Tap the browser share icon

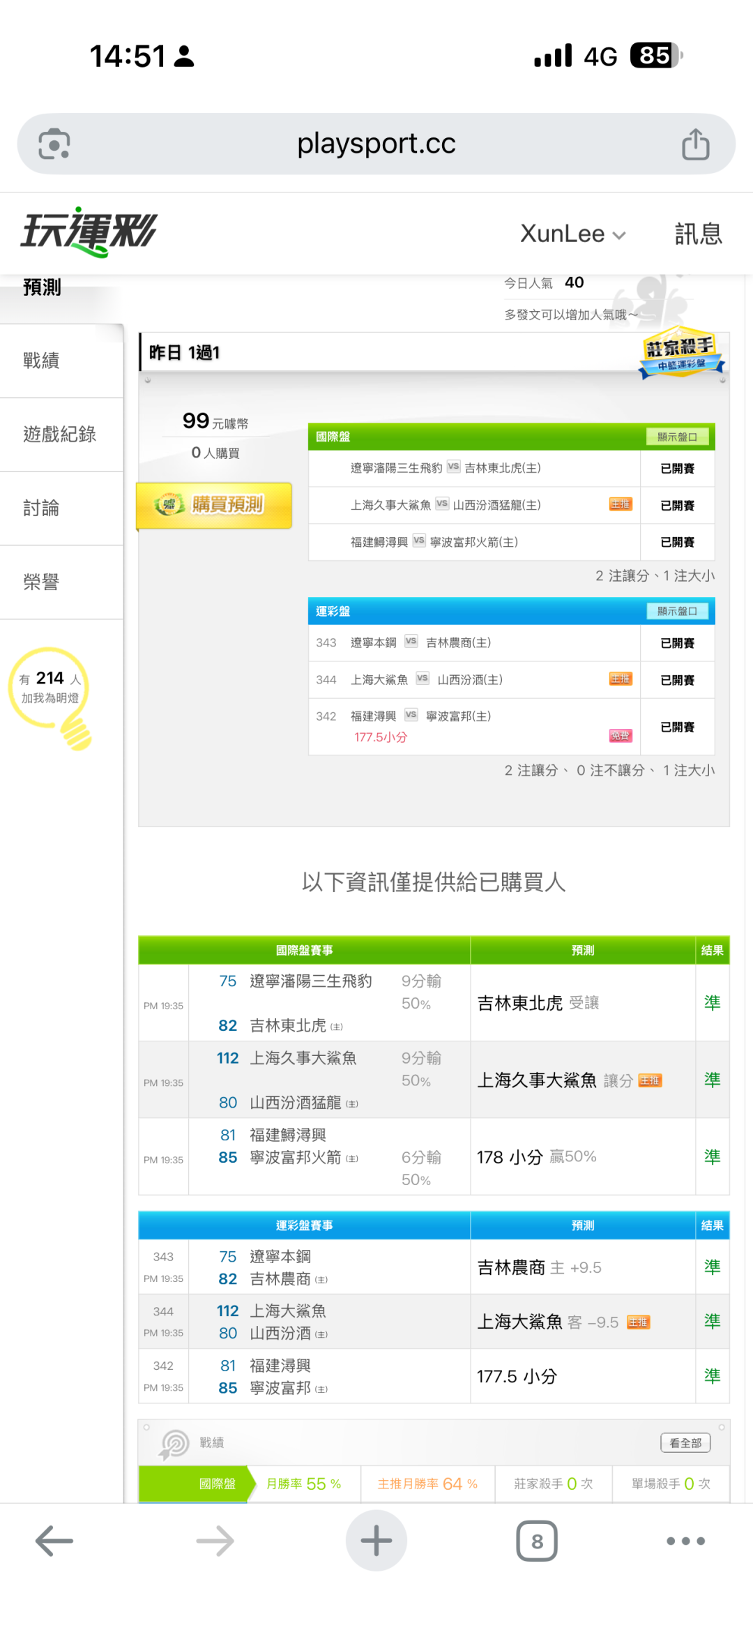(x=695, y=144)
